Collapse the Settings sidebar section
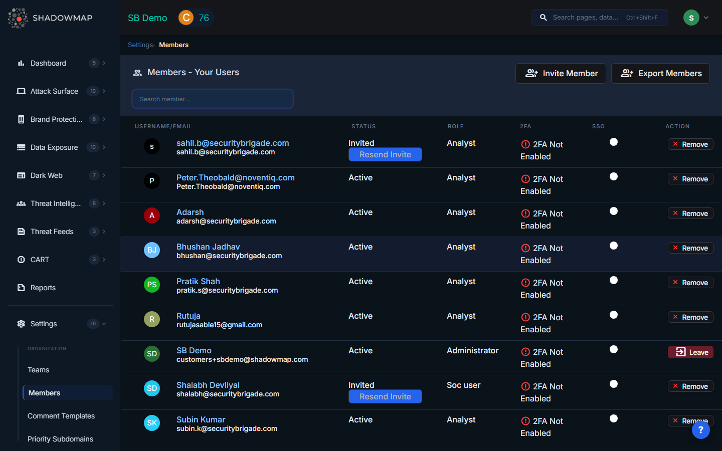 (104, 324)
